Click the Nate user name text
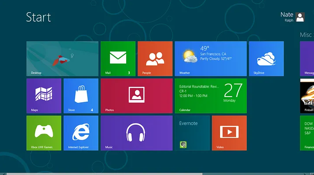 [287, 15]
